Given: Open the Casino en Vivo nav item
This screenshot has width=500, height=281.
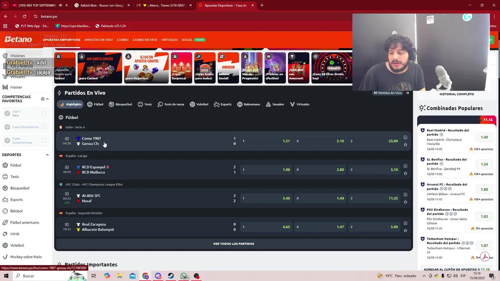Looking at the screenshot, I should pyautogui.click(x=145, y=40).
